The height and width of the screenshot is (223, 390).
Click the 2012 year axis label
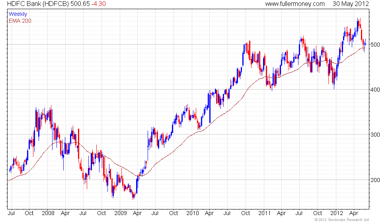tap(337, 213)
